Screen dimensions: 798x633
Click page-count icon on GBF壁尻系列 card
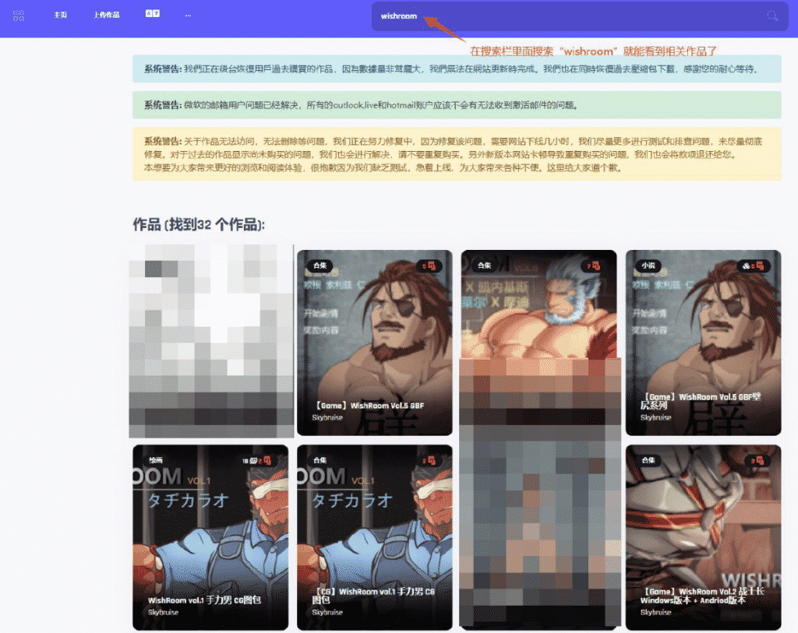tap(760, 266)
